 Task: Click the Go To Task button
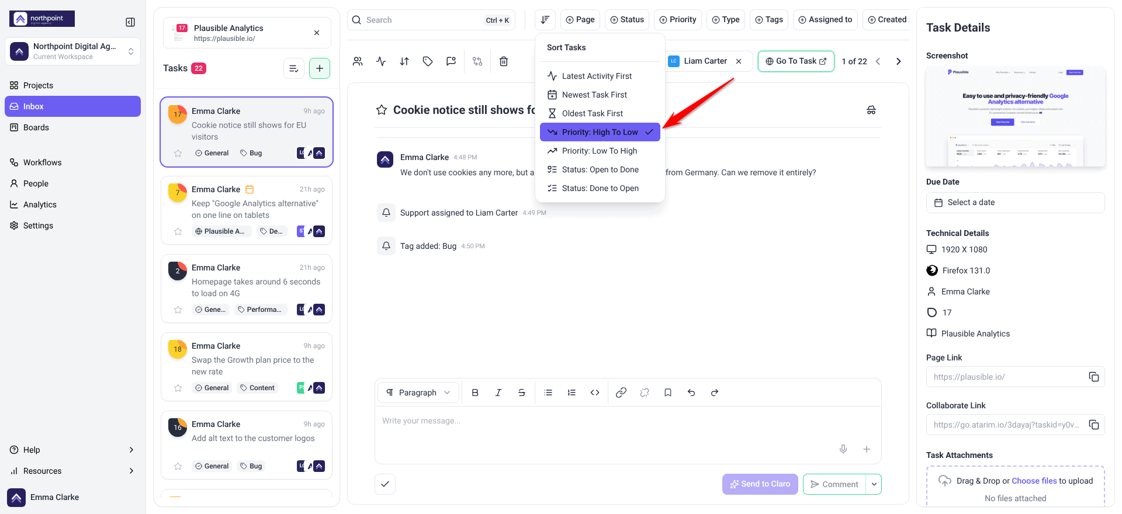(796, 61)
